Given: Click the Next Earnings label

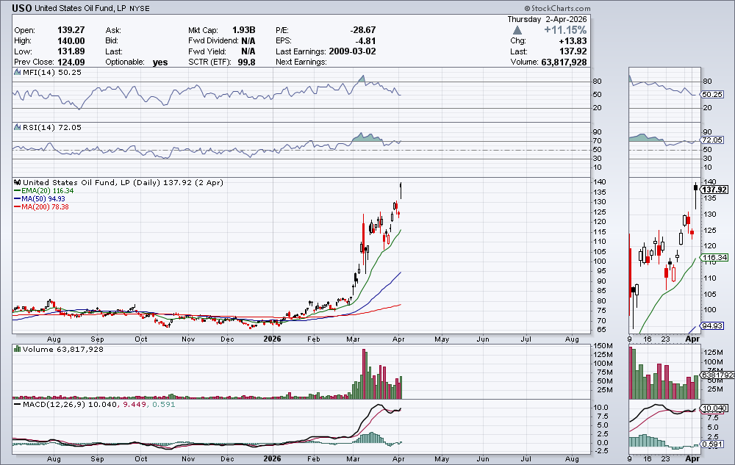Looking at the screenshot, I should coord(301,62).
